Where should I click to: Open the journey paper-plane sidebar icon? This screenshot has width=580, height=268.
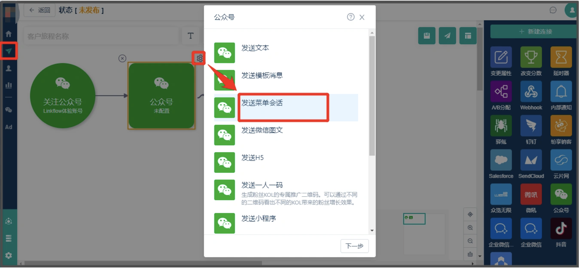coord(9,51)
